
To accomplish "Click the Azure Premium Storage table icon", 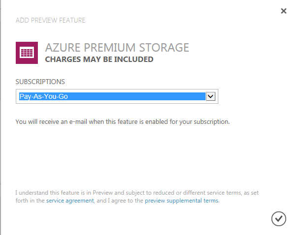I will 27,53.
